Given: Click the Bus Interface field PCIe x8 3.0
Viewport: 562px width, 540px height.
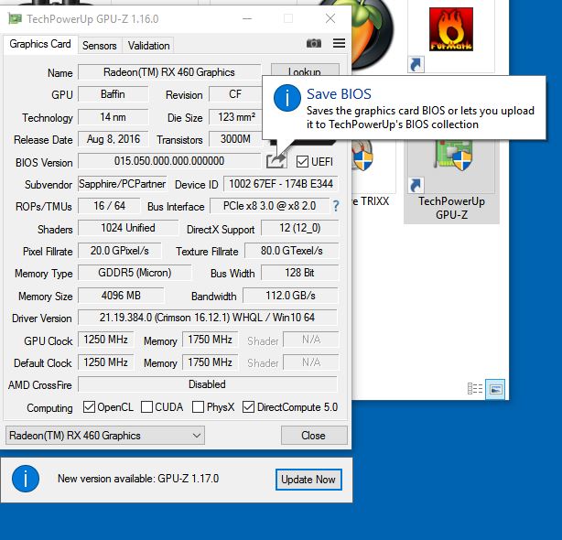Looking at the screenshot, I should pos(269,206).
